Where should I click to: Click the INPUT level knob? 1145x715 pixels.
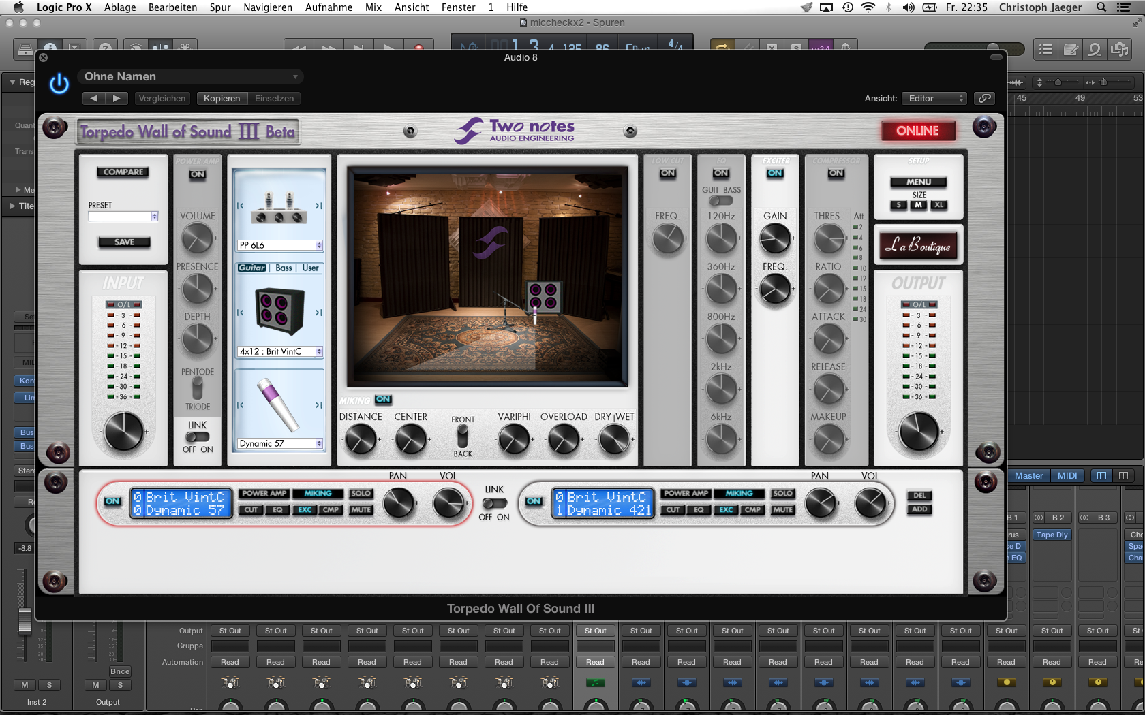point(124,432)
